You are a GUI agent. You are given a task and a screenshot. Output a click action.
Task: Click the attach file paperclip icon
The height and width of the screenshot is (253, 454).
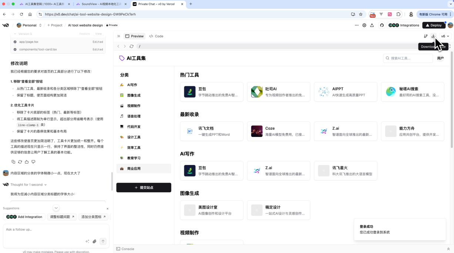[x=94, y=242]
